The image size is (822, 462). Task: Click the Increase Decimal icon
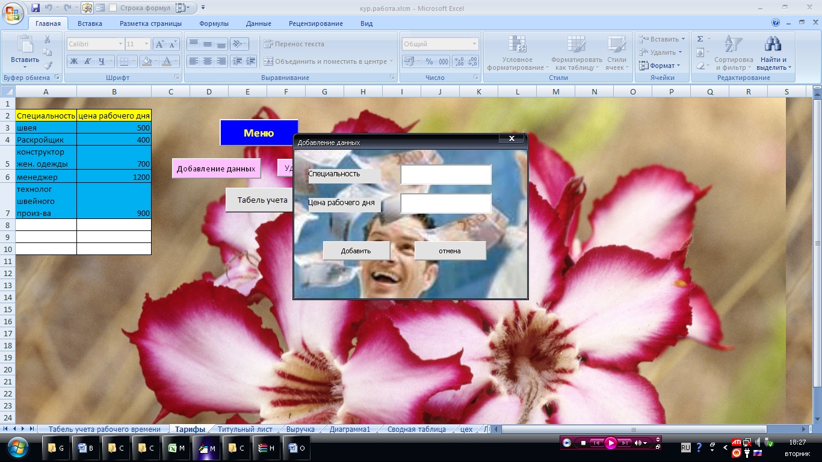(x=459, y=61)
